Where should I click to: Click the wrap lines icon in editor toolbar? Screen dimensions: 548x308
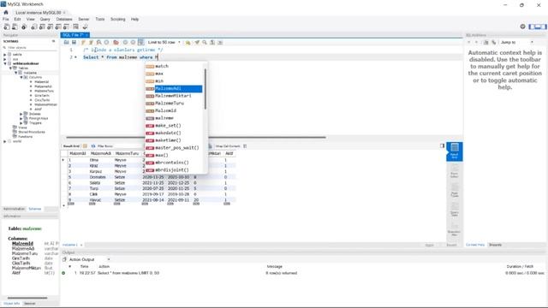tap(220, 42)
